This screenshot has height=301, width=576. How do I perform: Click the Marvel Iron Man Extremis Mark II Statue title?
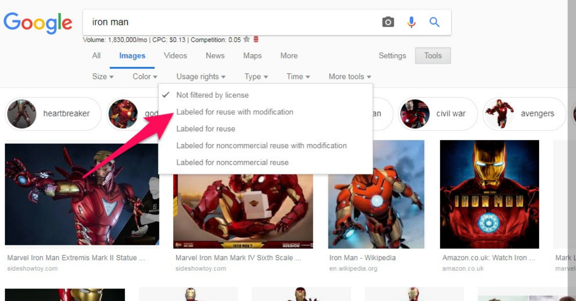tap(76, 258)
